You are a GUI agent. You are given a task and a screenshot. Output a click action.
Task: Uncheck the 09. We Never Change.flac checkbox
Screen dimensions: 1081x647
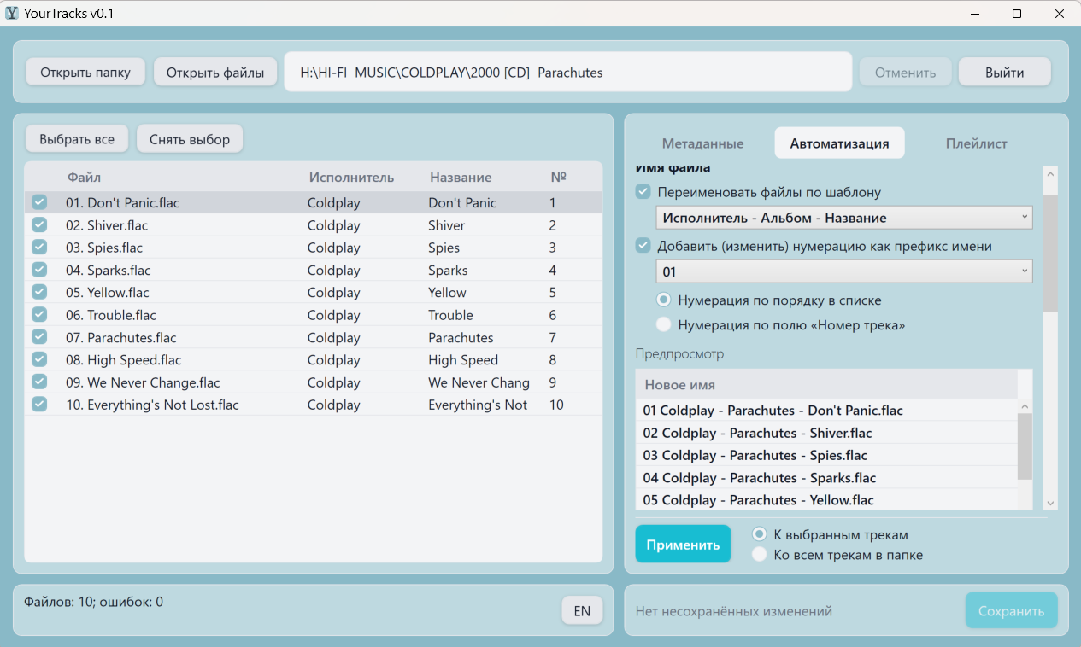click(x=39, y=382)
